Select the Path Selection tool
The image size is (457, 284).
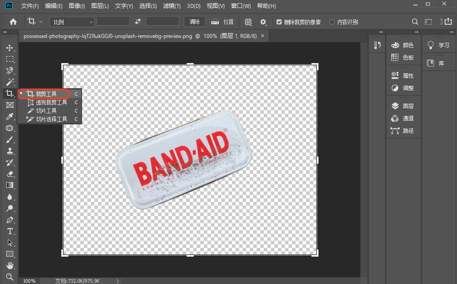tap(10, 243)
